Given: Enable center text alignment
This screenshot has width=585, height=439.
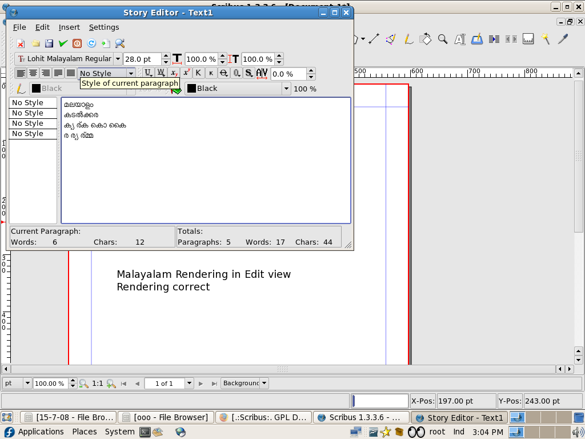Looking at the screenshot, I should click(33, 73).
